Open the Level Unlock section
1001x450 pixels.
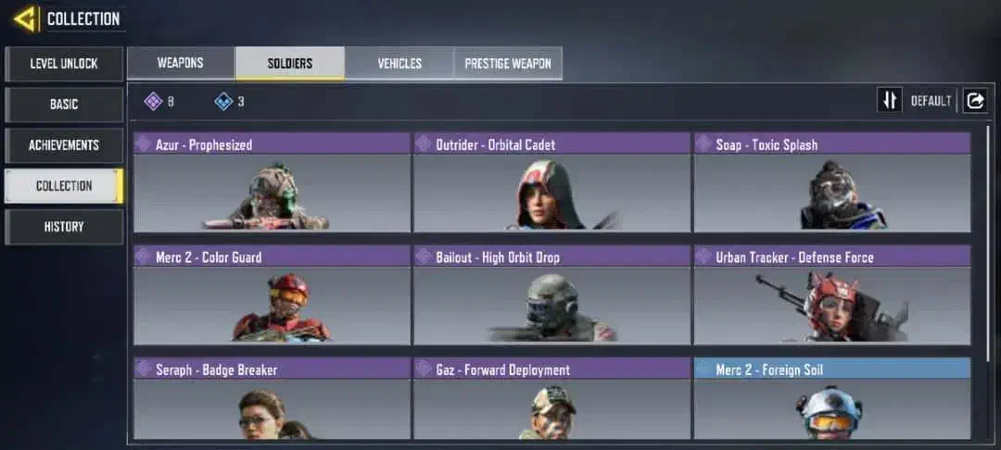[64, 64]
